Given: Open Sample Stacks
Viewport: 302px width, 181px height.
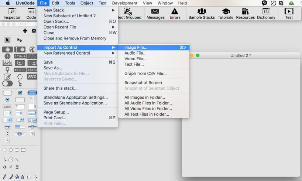Looking at the screenshot, I should click(202, 14).
